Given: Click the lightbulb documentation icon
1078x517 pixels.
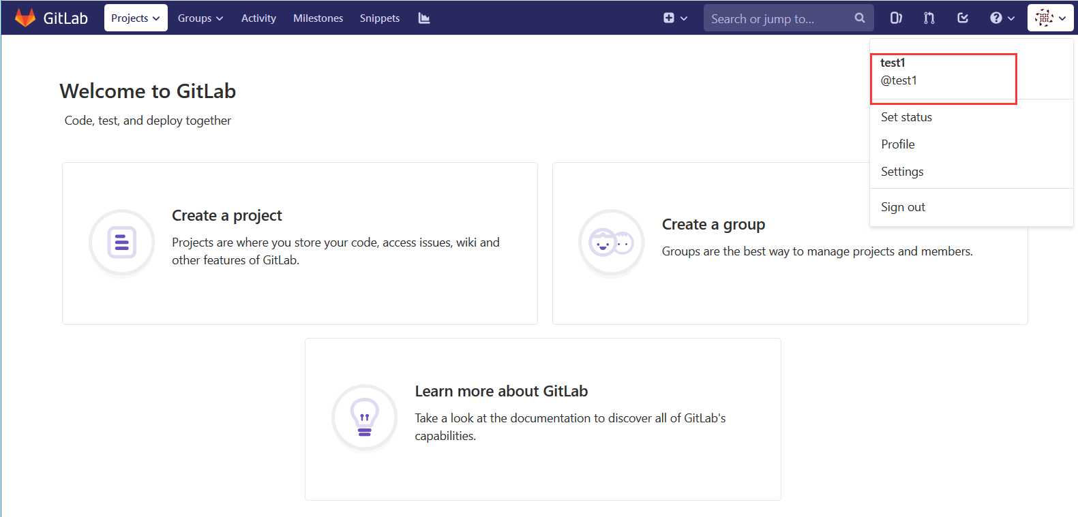Looking at the screenshot, I should click(364, 418).
